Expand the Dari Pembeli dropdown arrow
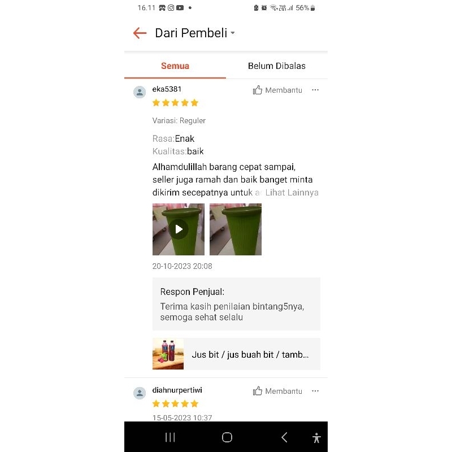Viewport: 452px width, 452px height. (x=233, y=33)
